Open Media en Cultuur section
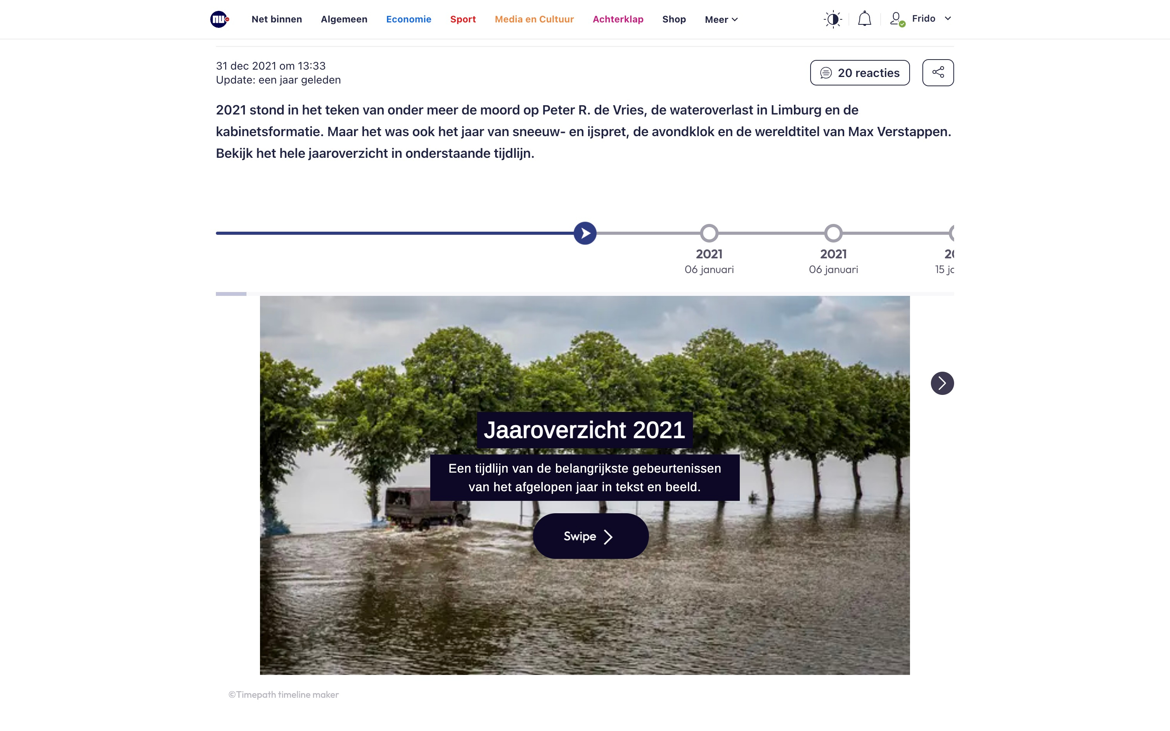Screen dimensions: 1170x731 point(534,19)
